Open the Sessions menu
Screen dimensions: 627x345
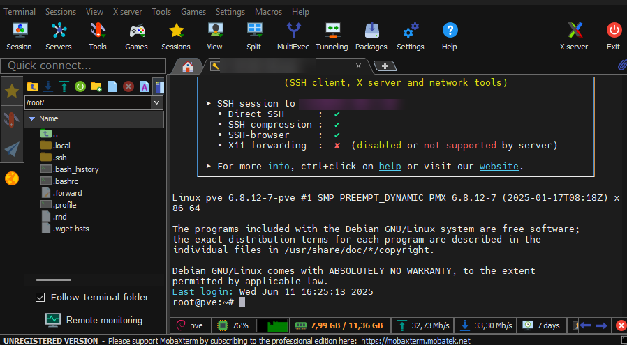point(61,12)
